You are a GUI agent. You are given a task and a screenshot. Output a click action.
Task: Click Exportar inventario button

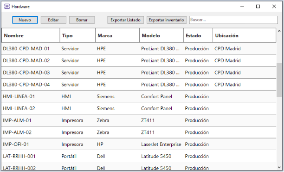pyautogui.click(x=167, y=20)
